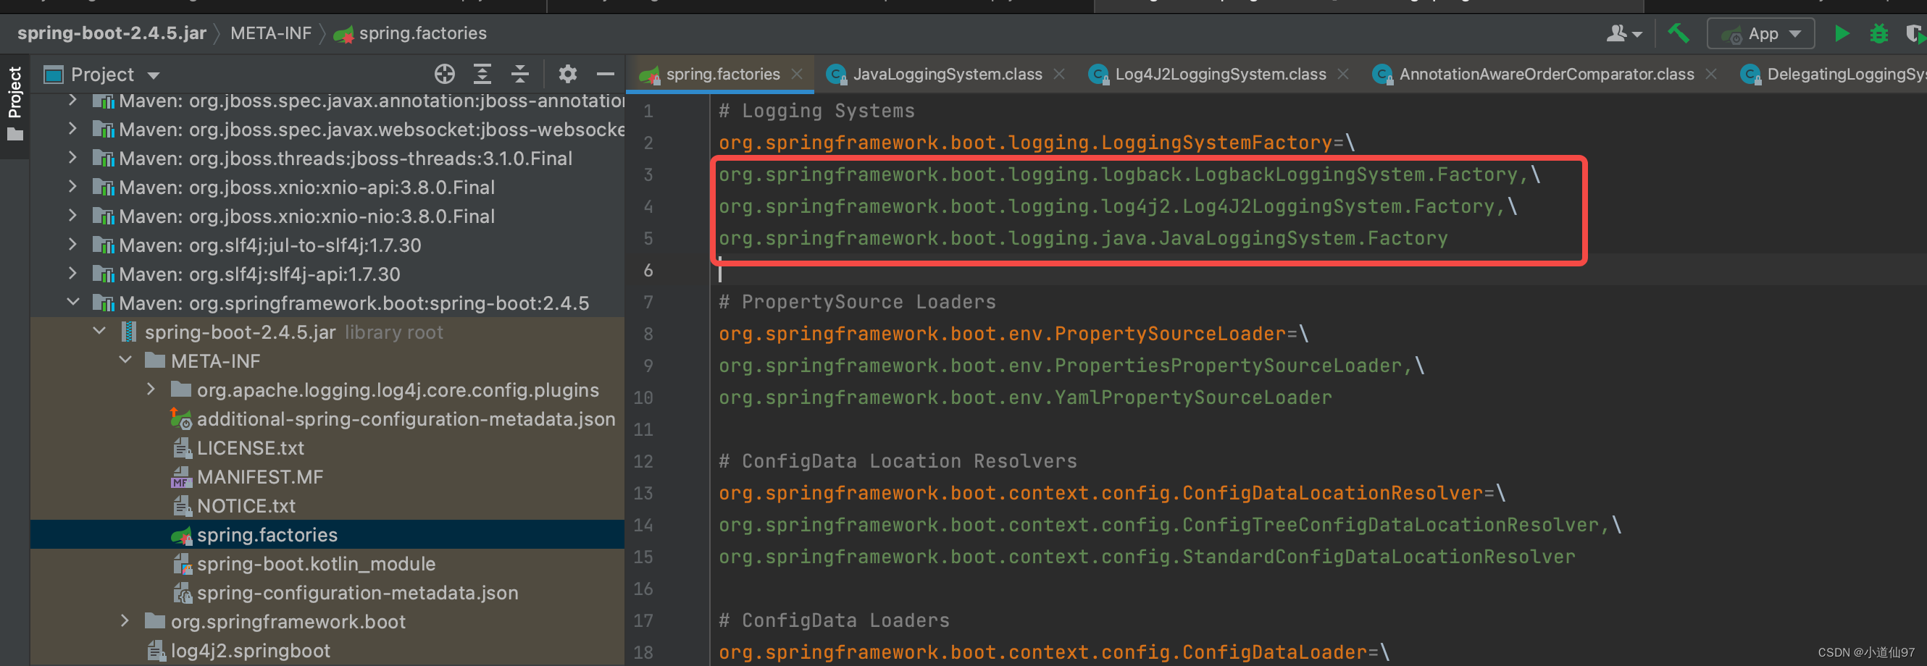Open the Project view dropdown

coord(102,74)
